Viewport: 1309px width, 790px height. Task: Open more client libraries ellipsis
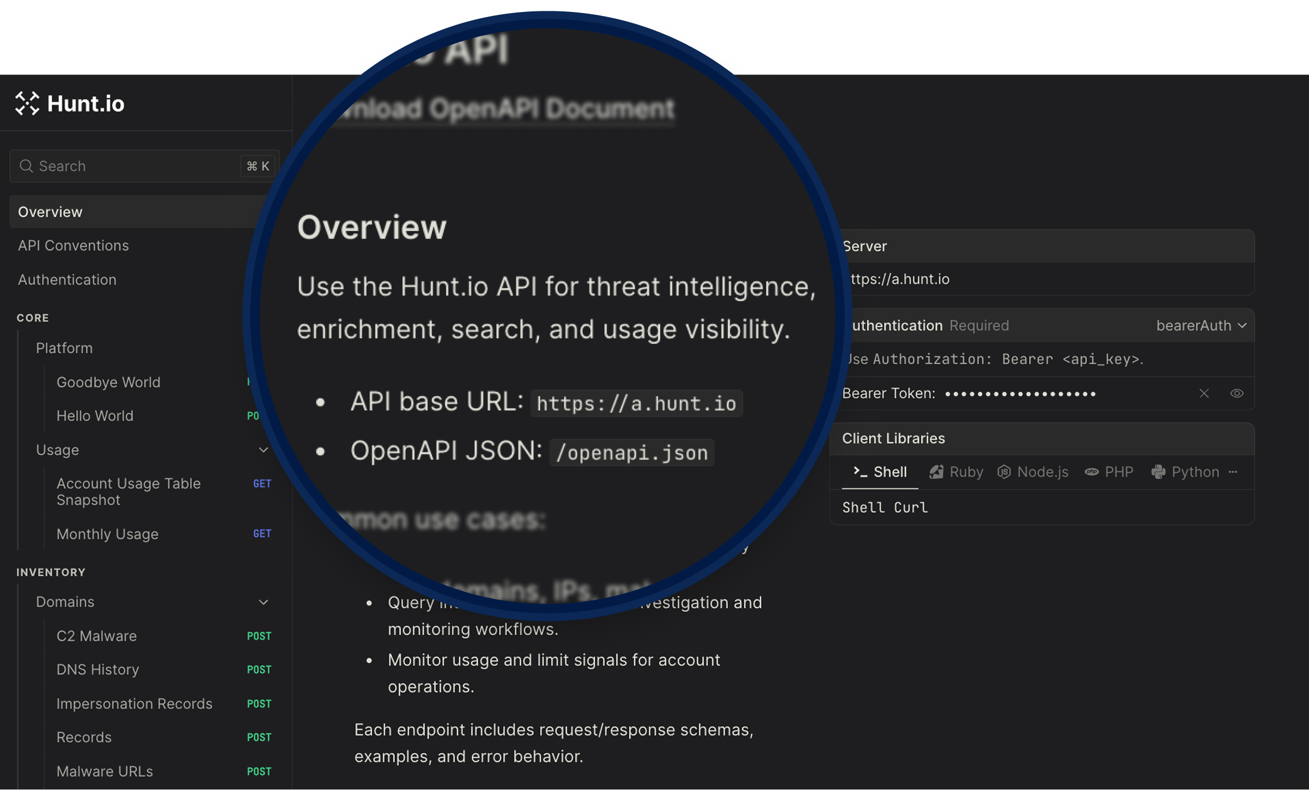(x=1233, y=472)
